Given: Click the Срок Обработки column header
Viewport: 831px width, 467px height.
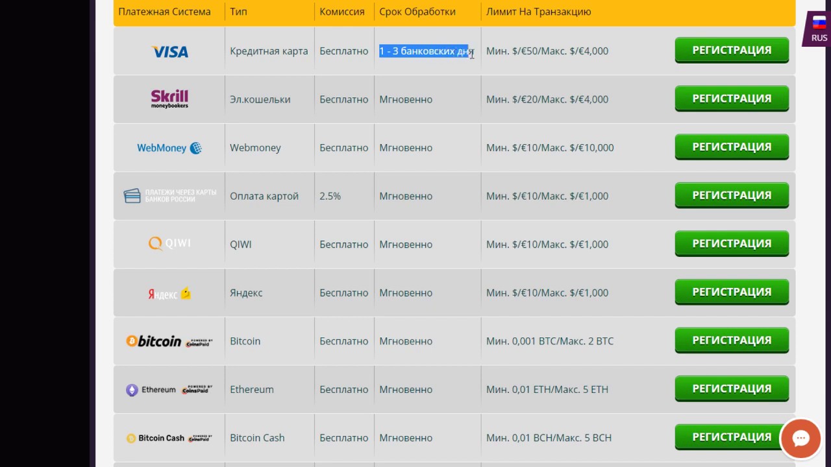Looking at the screenshot, I should point(417,12).
